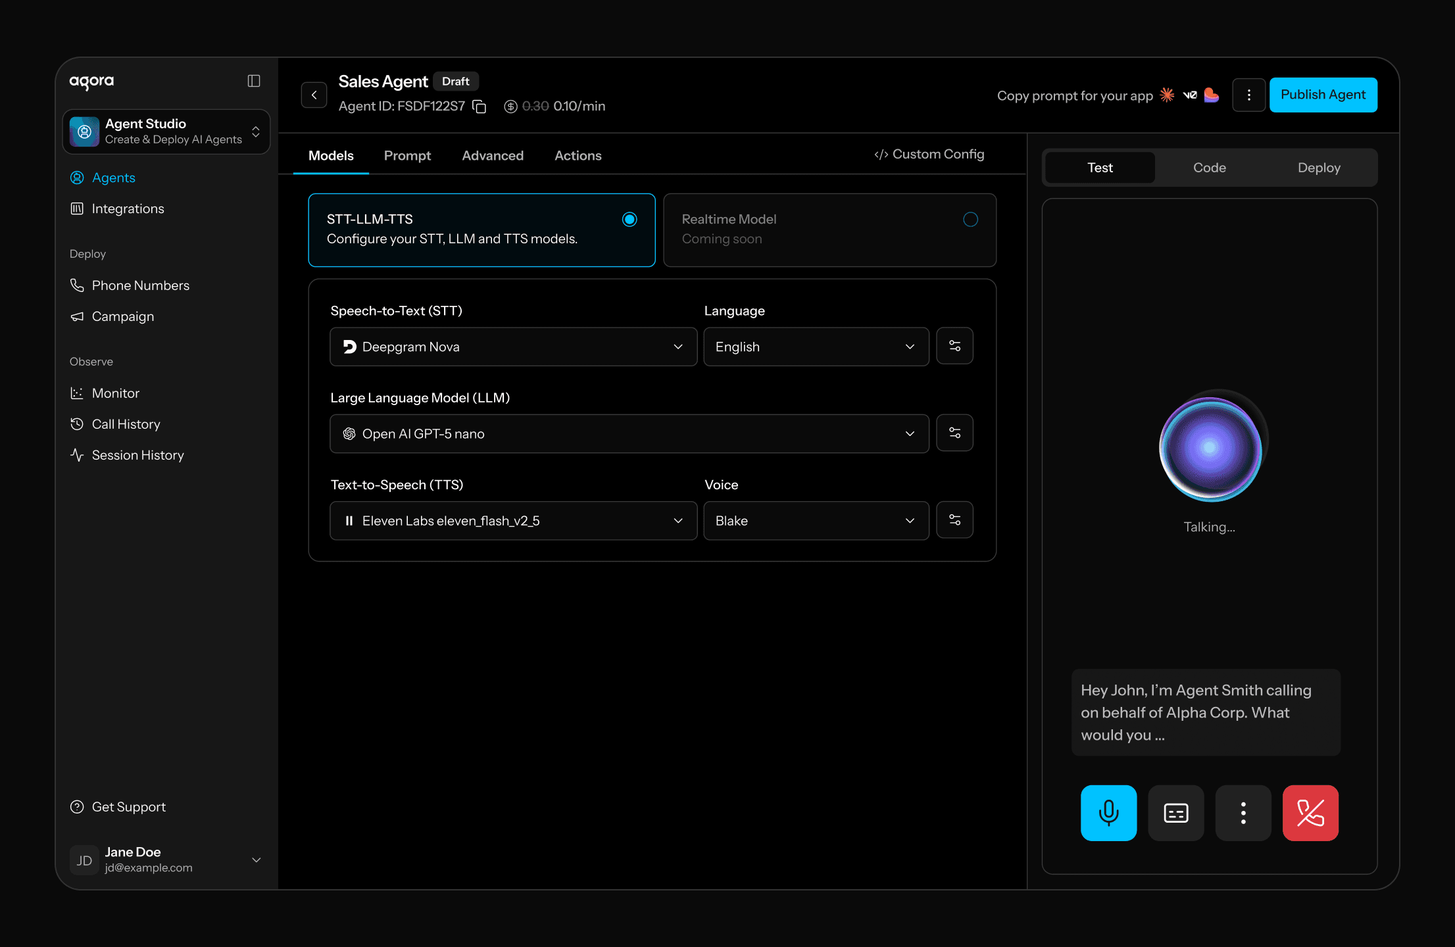The width and height of the screenshot is (1455, 947).
Task: Switch to the Prompt tab
Action: pos(407,155)
